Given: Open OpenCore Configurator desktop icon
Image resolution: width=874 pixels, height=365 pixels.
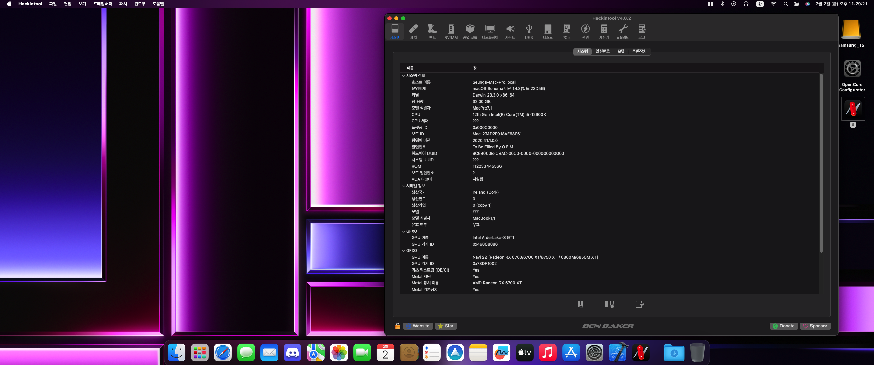Looking at the screenshot, I should pyautogui.click(x=852, y=76).
